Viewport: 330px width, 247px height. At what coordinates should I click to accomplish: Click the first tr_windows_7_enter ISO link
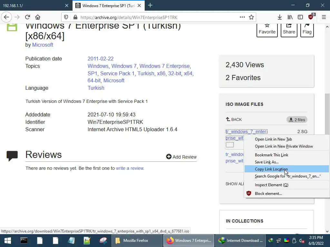247,132
